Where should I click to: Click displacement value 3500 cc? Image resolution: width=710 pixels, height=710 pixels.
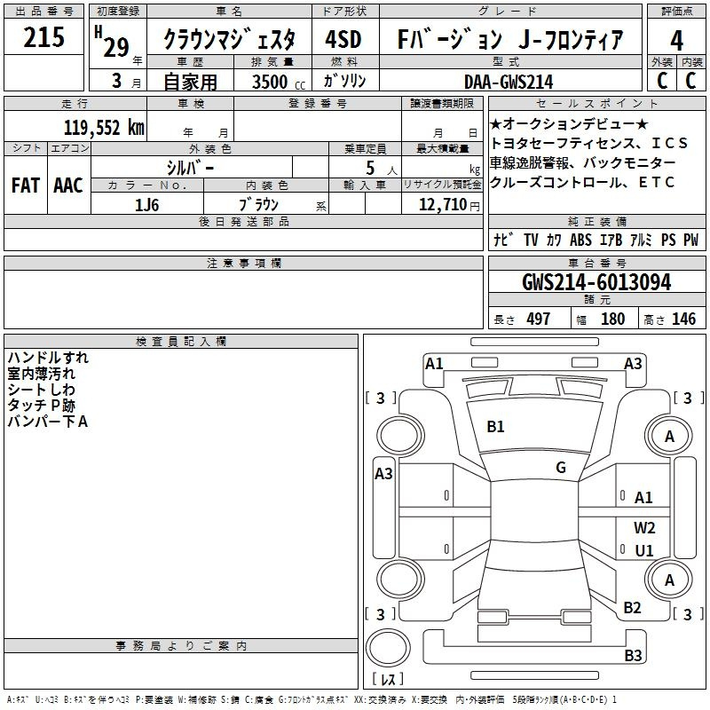[279, 82]
